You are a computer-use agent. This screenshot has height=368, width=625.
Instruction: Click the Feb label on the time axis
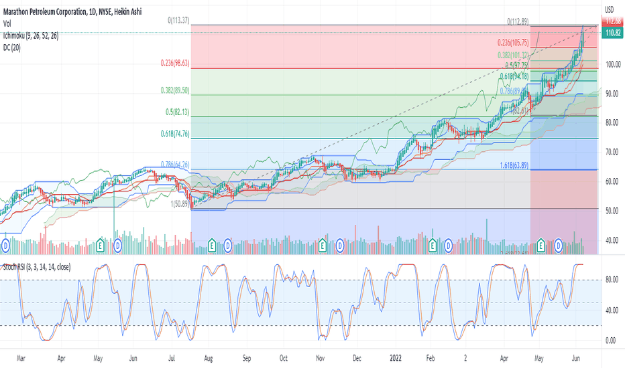(430, 359)
